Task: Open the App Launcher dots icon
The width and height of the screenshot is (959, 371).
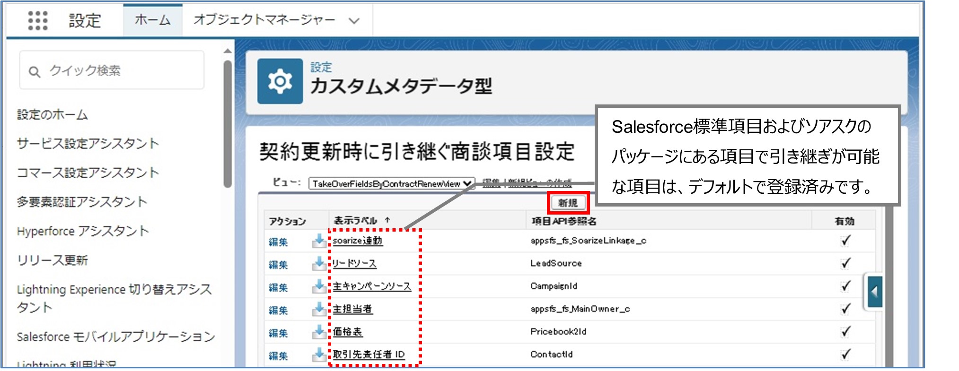Action: click(38, 20)
